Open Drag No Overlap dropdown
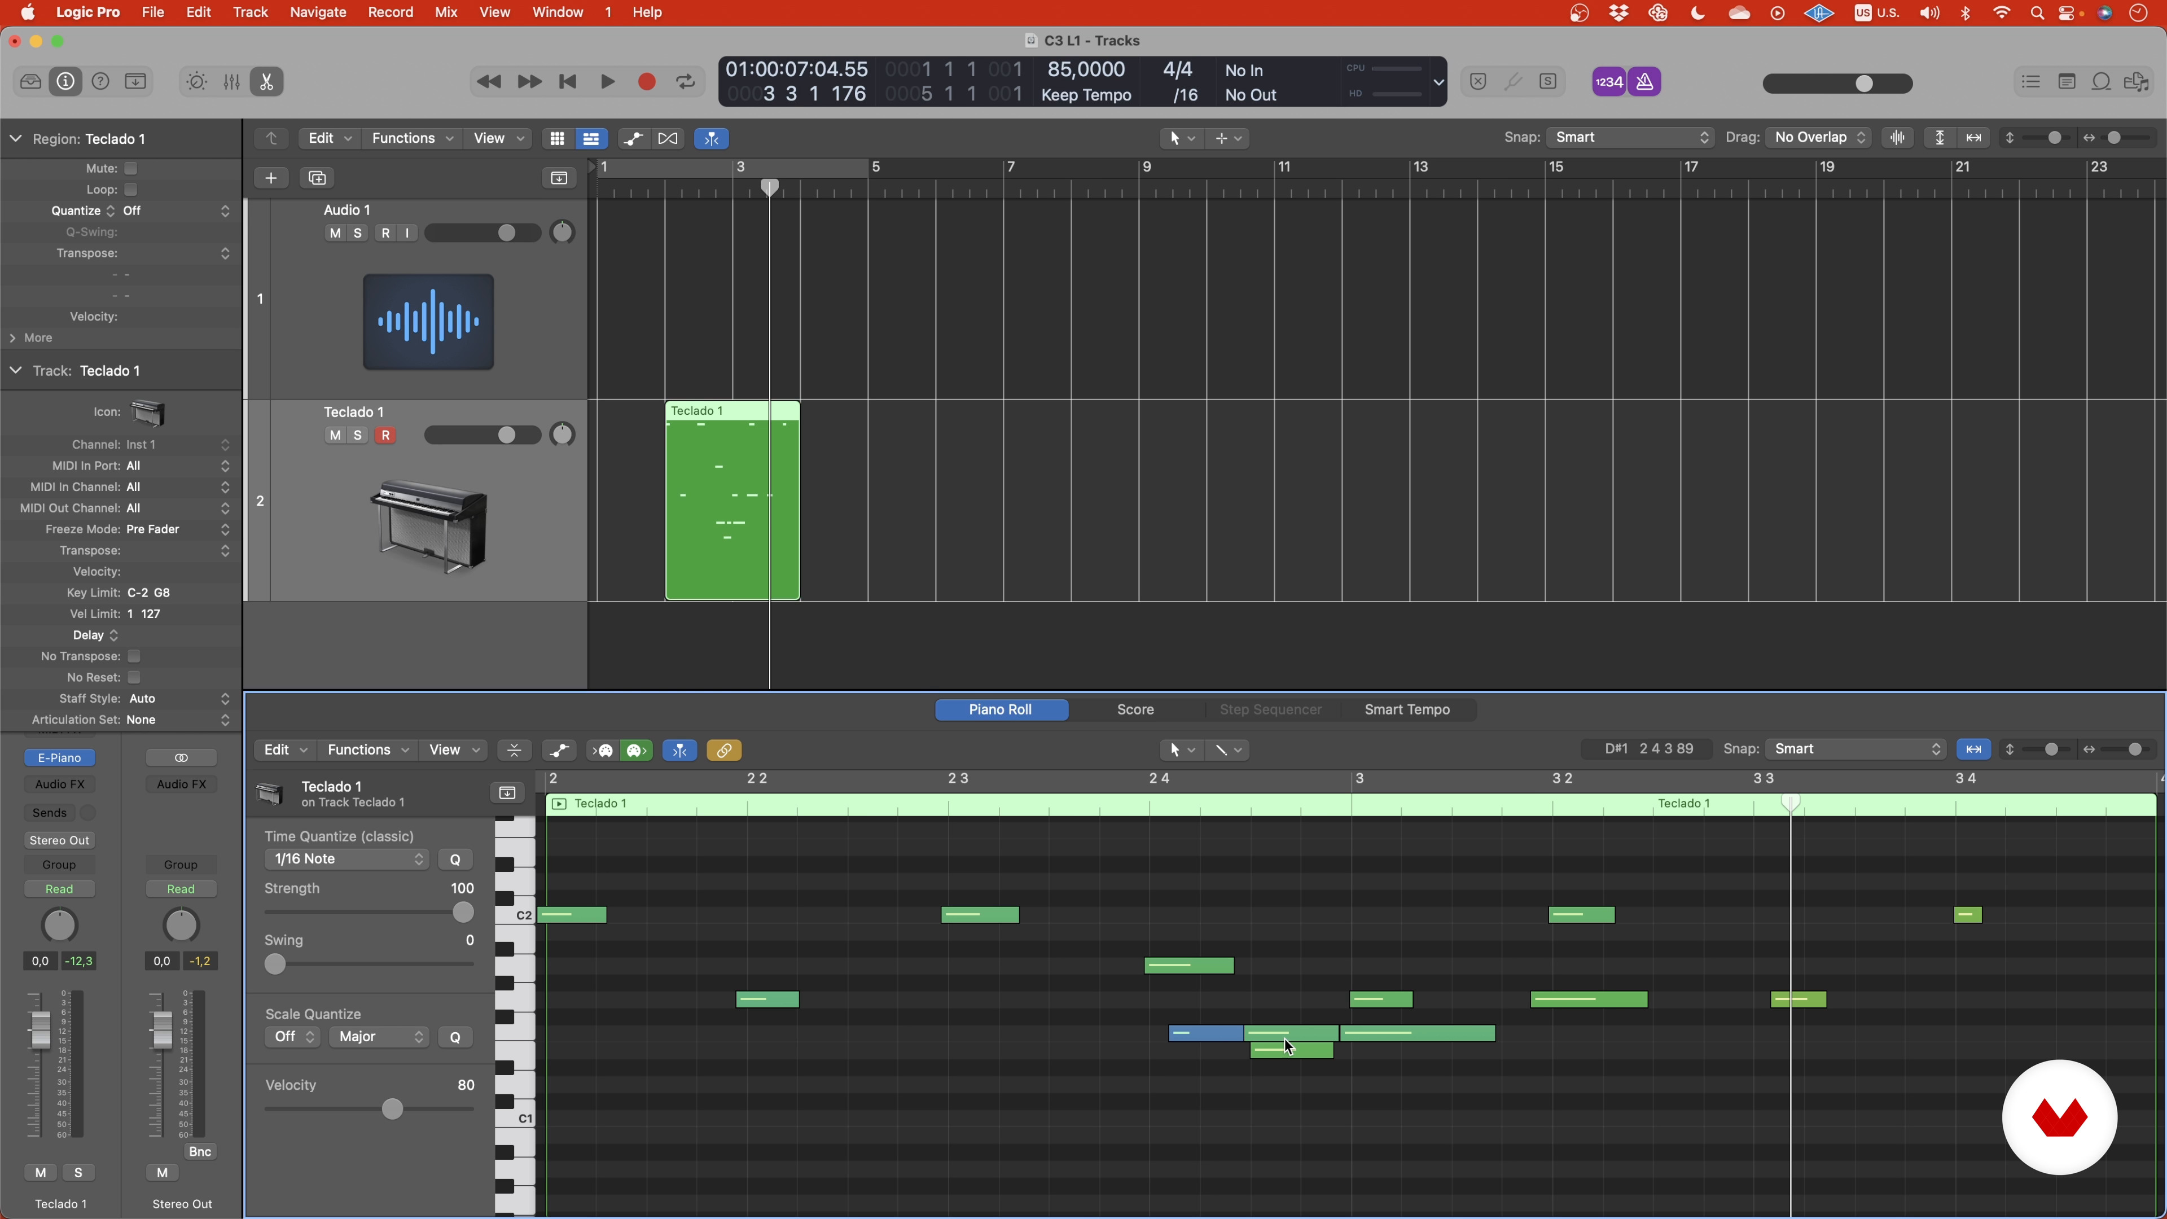Image resolution: width=2167 pixels, height=1219 pixels. (x=1818, y=137)
